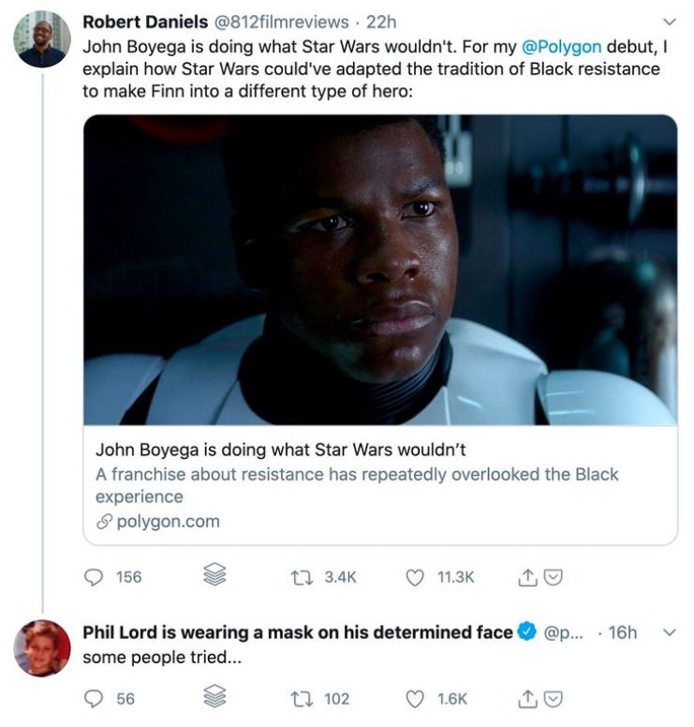Retweet Robert Daniels' tweet with 3.4K retweets

302,577
